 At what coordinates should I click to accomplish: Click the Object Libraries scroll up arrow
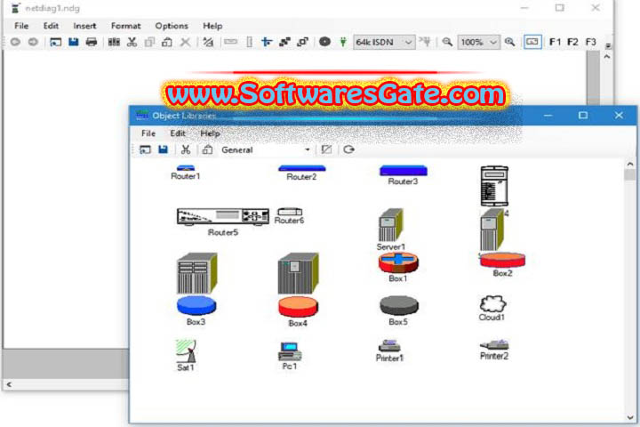630,165
